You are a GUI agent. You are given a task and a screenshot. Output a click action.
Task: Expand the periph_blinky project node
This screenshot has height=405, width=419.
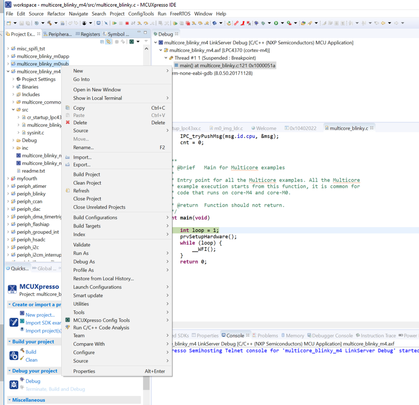(x=8, y=194)
